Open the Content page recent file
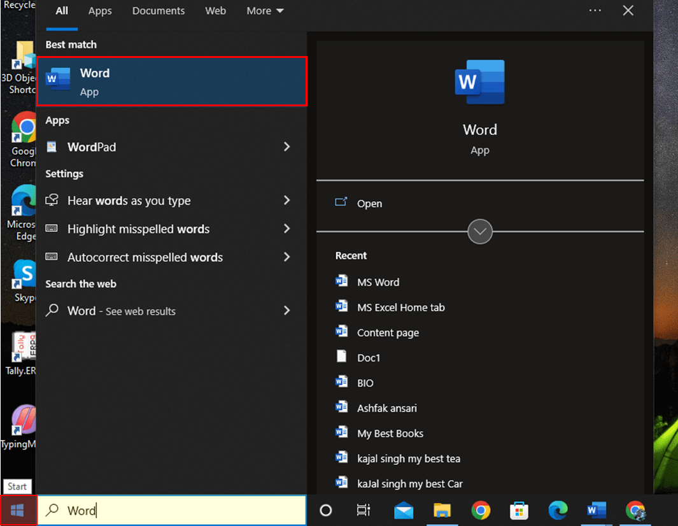Image resolution: width=678 pixels, height=526 pixels. pyautogui.click(x=388, y=332)
